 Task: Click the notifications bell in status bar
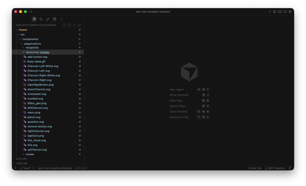tap(290, 168)
